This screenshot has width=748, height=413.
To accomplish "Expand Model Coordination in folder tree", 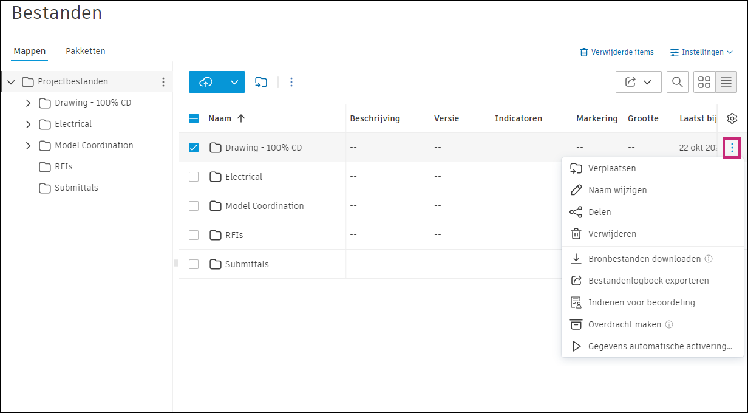I will (28, 145).
